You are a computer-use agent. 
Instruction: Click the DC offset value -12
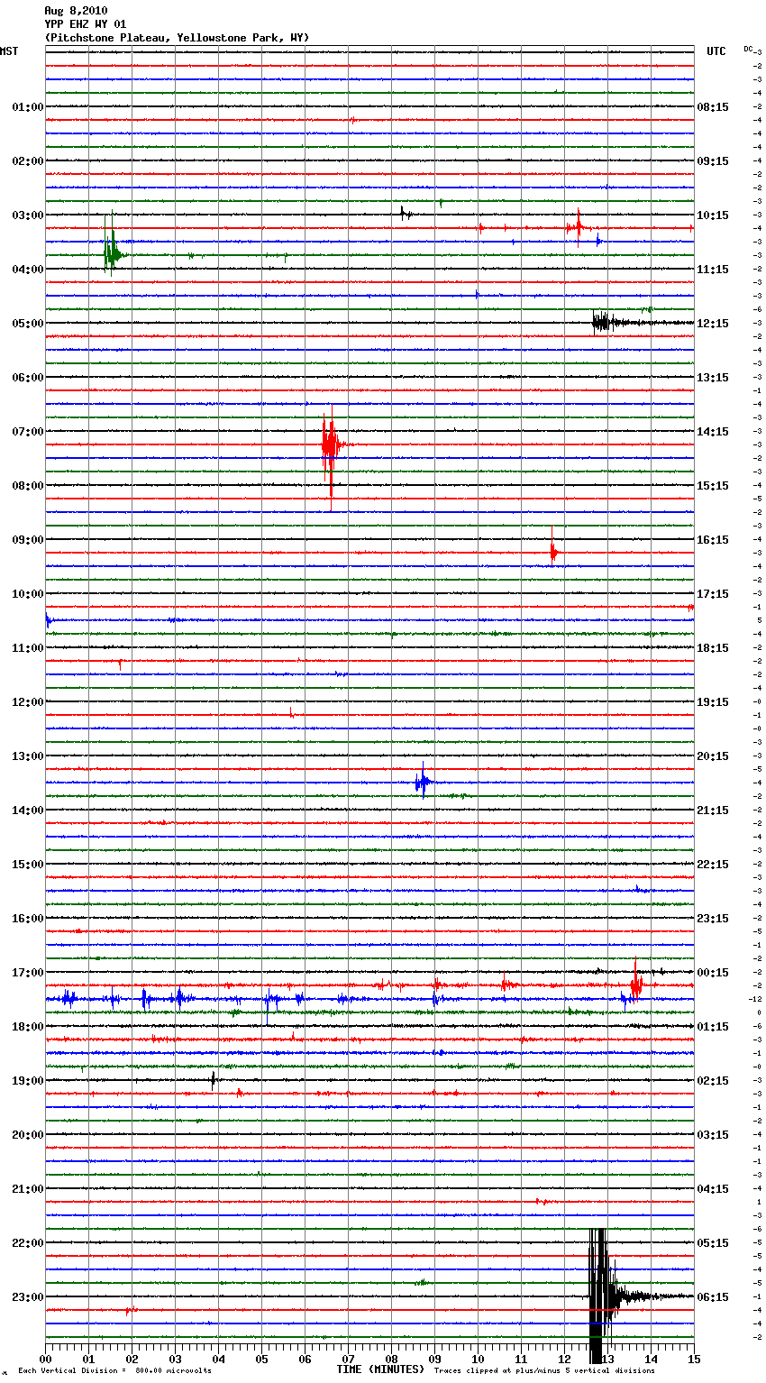click(x=755, y=999)
